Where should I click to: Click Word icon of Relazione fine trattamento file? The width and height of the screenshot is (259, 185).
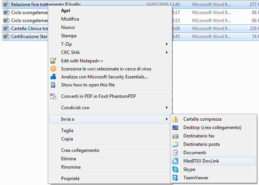pyautogui.click(x=6, y=5)
